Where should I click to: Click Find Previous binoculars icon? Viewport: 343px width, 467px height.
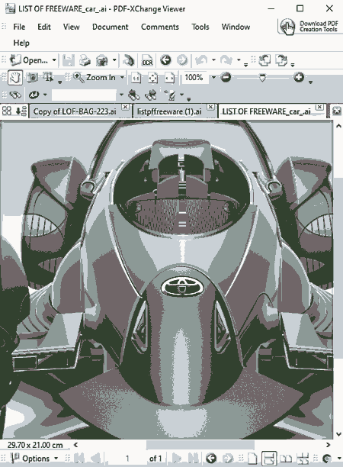click(x=134, y=95)
